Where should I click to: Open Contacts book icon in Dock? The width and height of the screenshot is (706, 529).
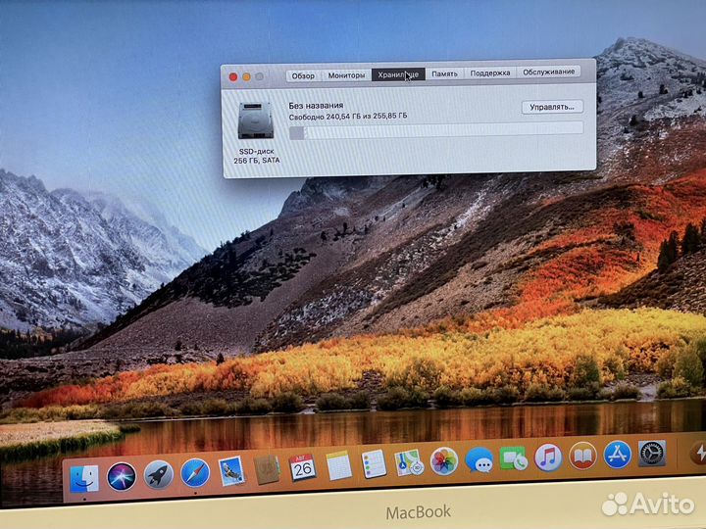point(267,469)
